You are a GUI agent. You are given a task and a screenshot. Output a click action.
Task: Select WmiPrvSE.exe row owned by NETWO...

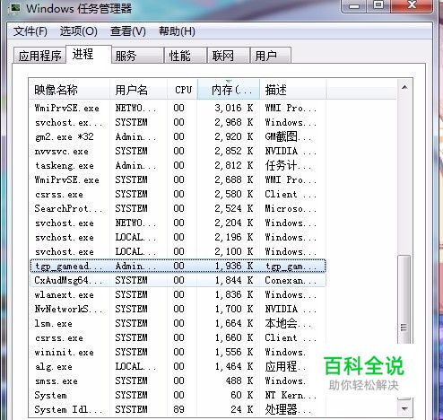coord(178,108)
